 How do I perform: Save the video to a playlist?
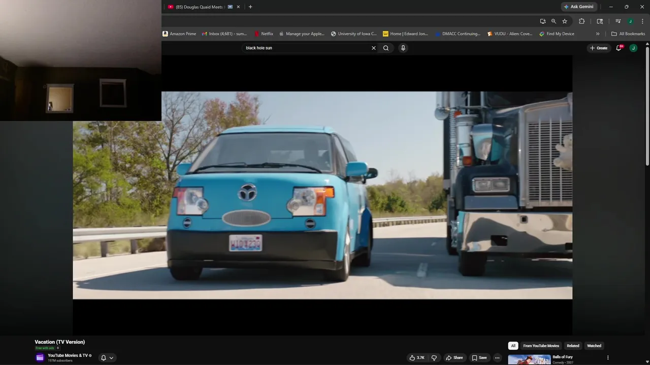479,357
